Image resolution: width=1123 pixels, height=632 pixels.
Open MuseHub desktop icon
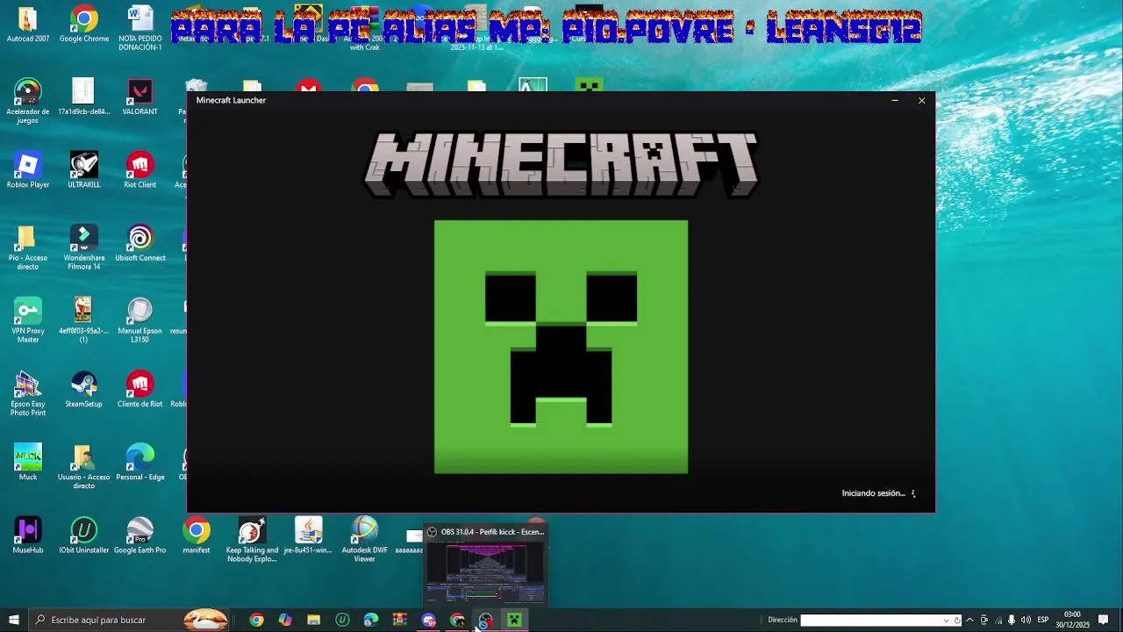(x=28, y=535)
